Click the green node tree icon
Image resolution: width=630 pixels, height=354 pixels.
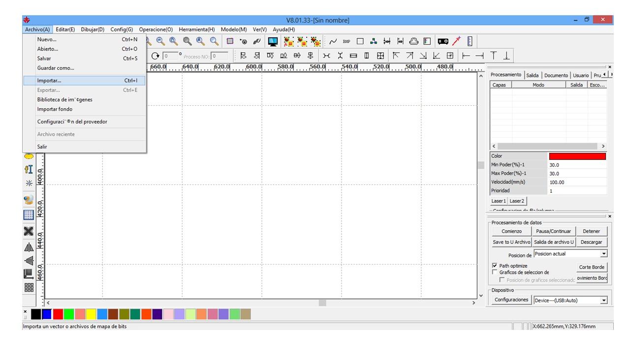(x=374, y=42)
